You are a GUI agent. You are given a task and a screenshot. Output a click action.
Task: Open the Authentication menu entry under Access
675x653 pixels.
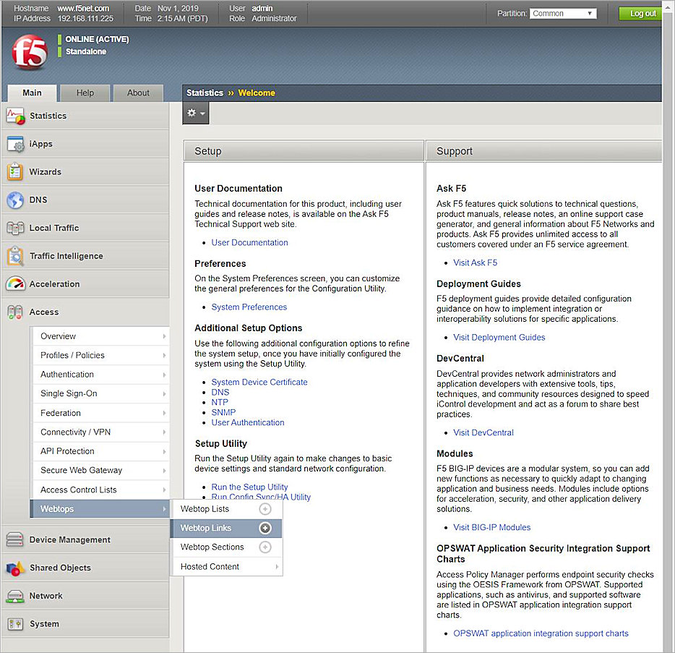(x=66, y=374)
